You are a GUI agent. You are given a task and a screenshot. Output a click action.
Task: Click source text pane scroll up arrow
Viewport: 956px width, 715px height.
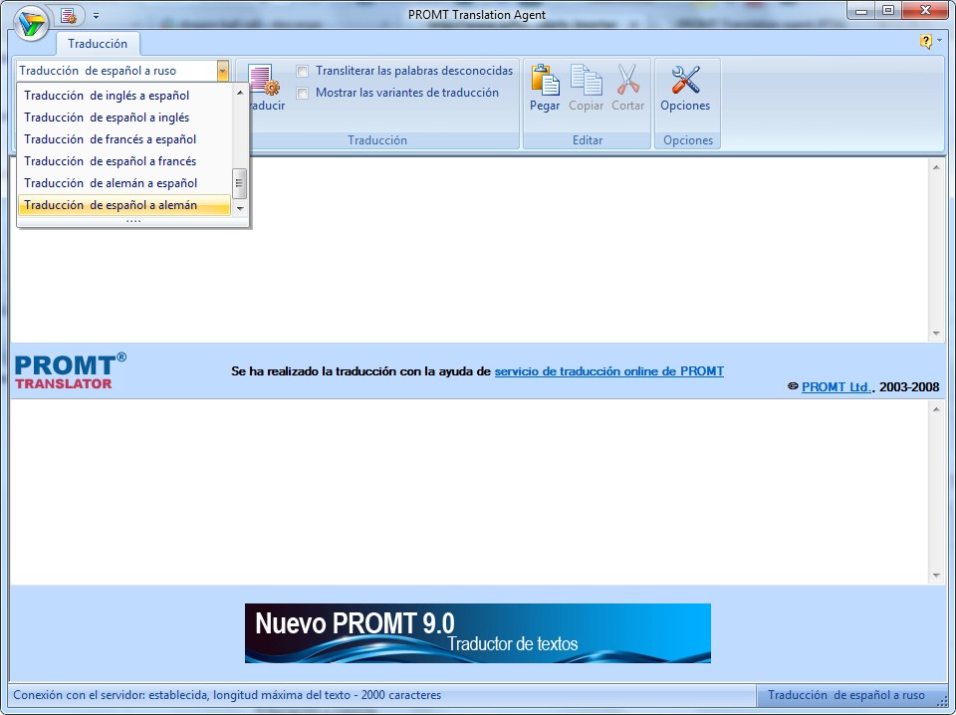(x=936, y=167)
